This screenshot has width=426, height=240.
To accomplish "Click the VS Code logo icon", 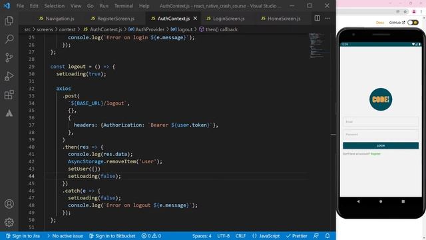I will click(x=7, y=6).
